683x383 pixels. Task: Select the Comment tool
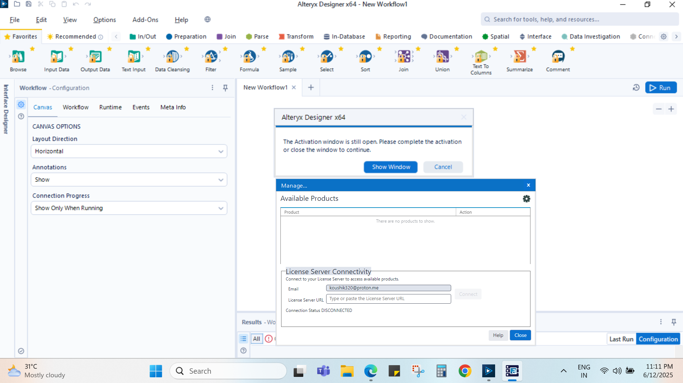pyautogui.click(x=558, y=56)
